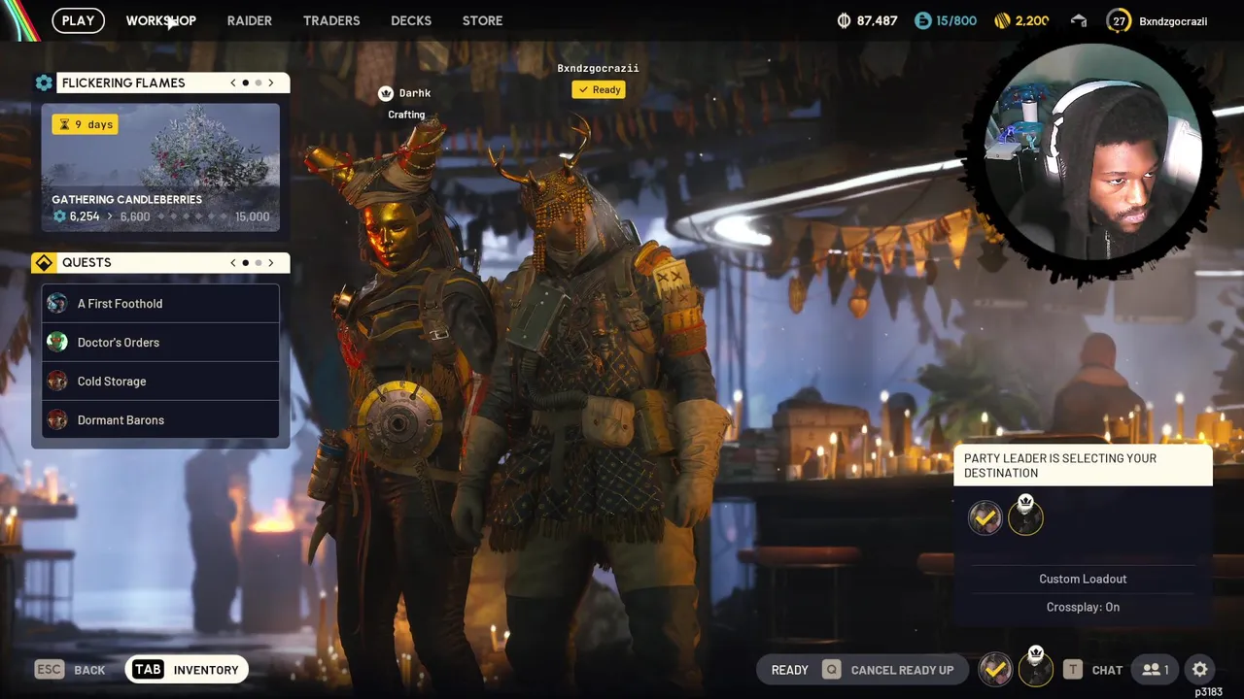Screen dimensions: 1244x699
Task: Click the bottom bar party leader avatar
Action: coord(1036,667)
